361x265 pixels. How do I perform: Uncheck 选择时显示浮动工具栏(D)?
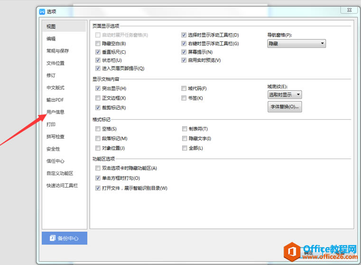[184, 35]
